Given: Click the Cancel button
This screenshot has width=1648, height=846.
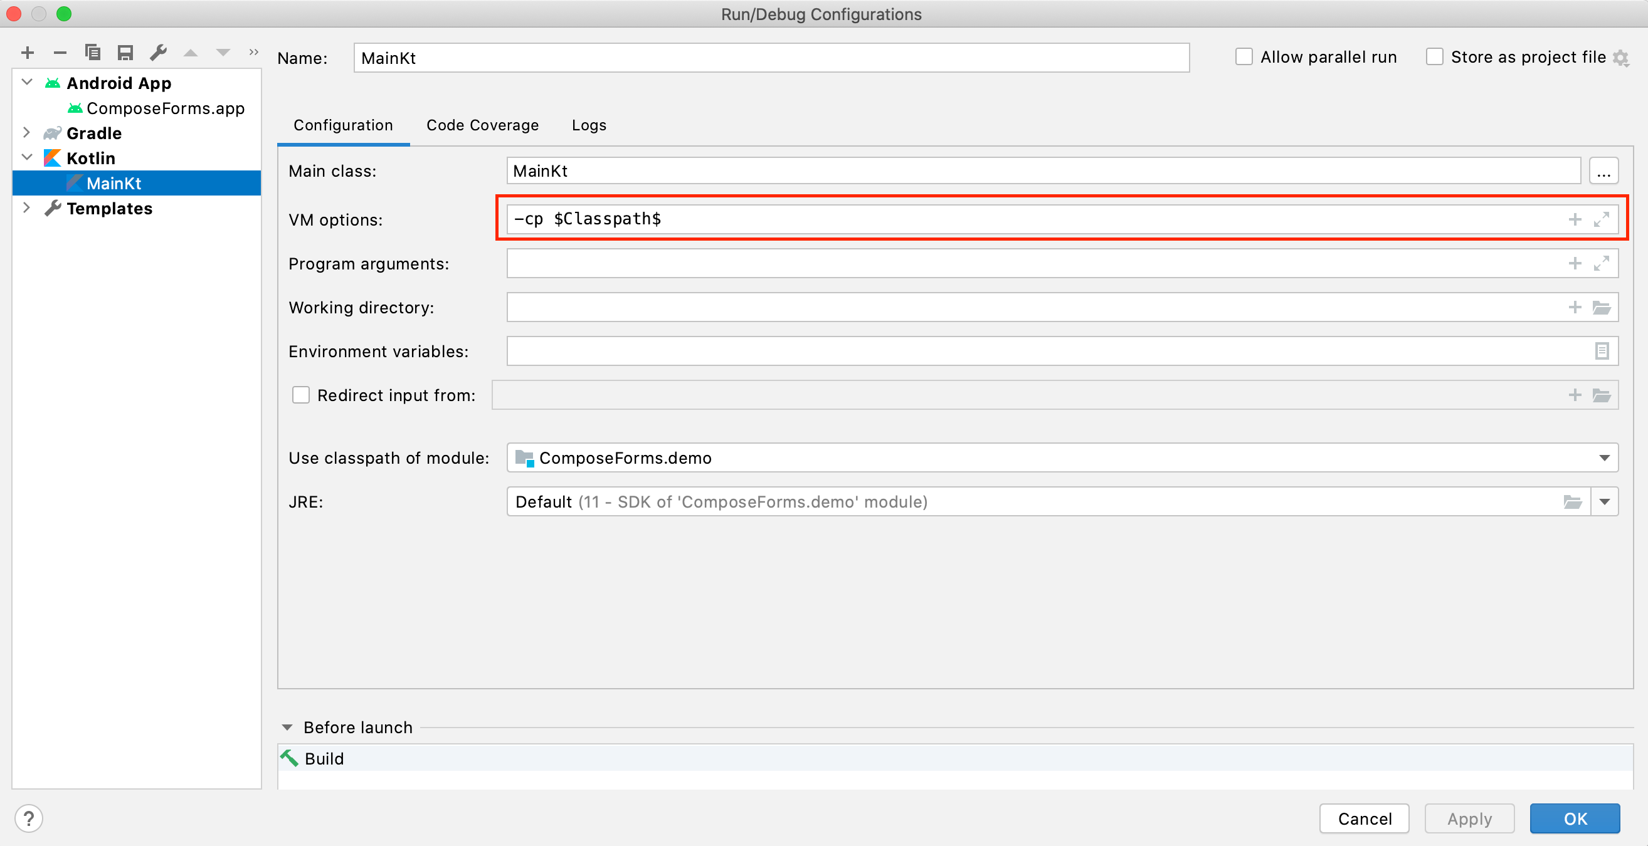Looking at the screenshot, I should coord(1364,818).
